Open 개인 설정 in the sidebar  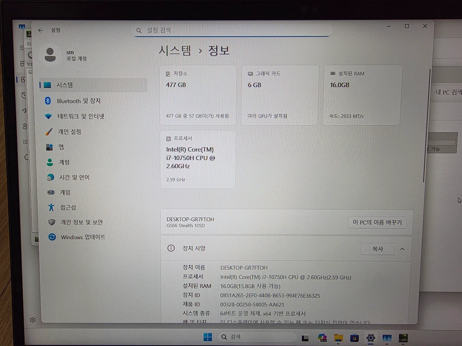(x=69, y=131)
